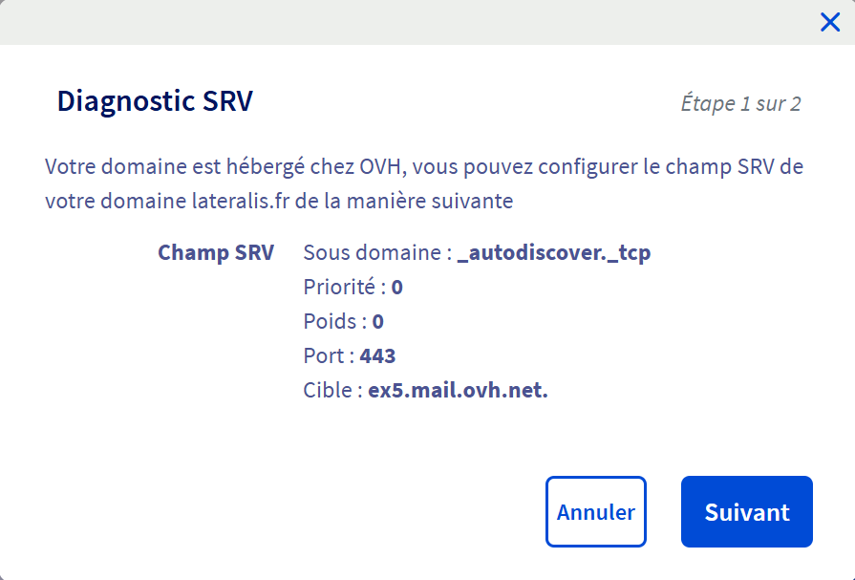
Task: Click the Suivant button
Action: click(746, 512)
